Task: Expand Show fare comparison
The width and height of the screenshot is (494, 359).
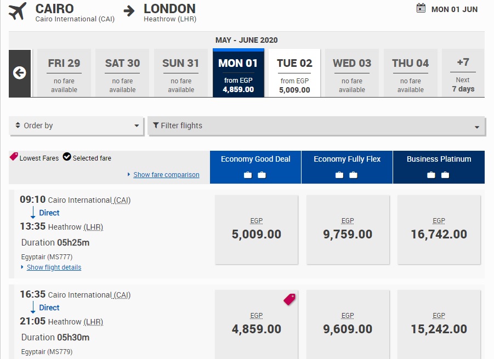Action: [166, 175]
